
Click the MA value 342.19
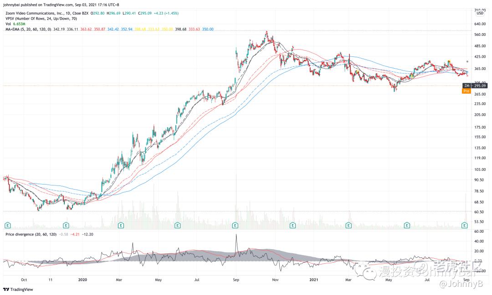(x=59, y=29)
